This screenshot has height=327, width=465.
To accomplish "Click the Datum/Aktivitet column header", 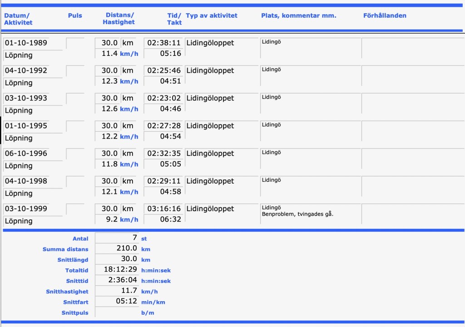I will (x=18, y=19).
